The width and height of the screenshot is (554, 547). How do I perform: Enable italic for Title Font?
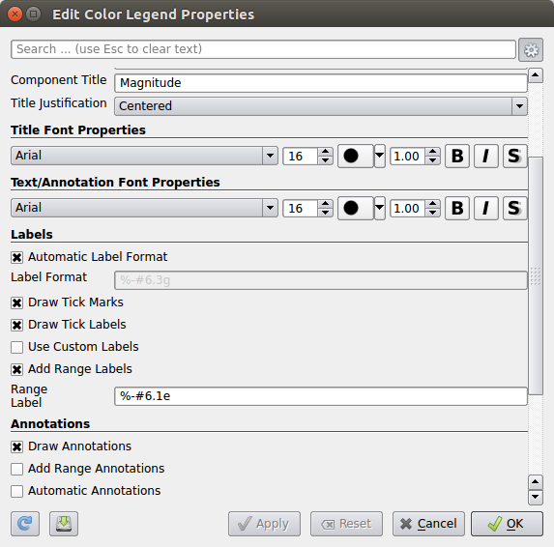pyautogui.click(x=486, y=156)
